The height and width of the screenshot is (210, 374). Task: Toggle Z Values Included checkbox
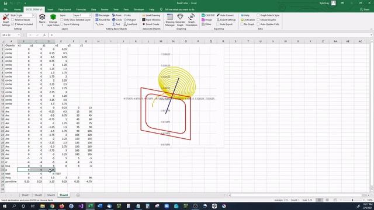(13, 24)
